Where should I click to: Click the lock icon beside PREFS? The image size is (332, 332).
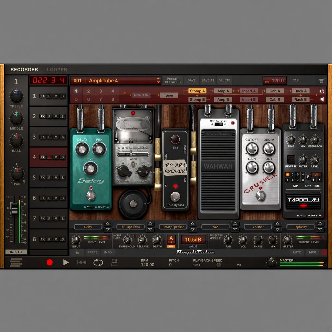pos(77,252)
